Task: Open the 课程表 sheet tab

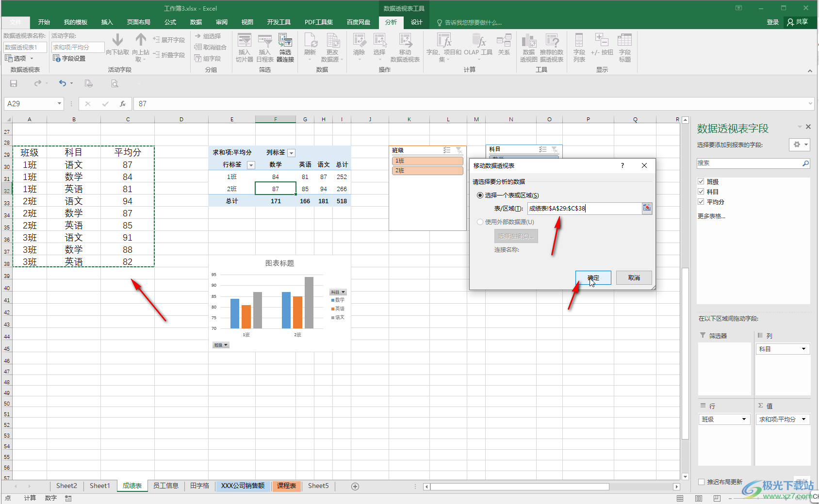Action: (x=286, y=486)
